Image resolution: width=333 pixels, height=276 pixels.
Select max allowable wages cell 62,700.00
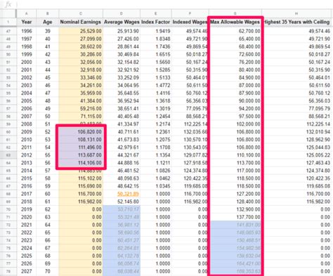[x=235, y=31]
